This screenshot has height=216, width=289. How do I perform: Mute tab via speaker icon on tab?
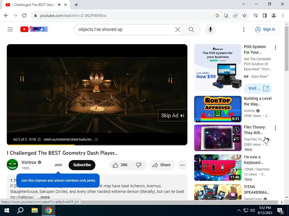tap(59, 5)
